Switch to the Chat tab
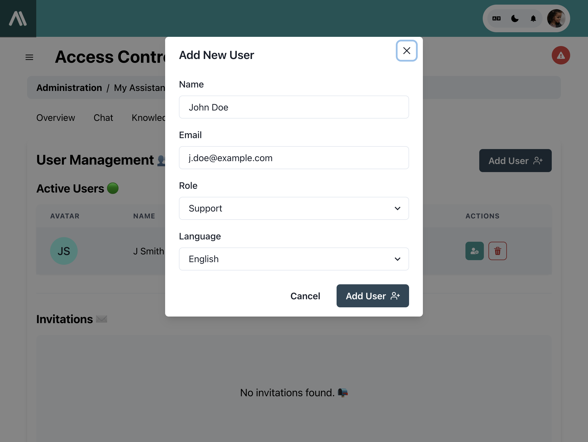 point(103,118)
